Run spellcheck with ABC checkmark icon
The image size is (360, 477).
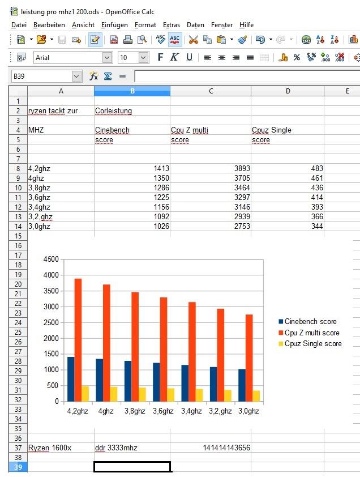(160, 39)
